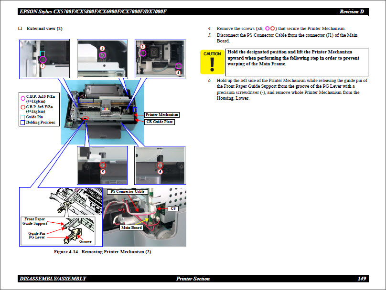This screenshot has height=290, width=386.
Task: Select screw callout number 3
Action: (x=102, y=48)
